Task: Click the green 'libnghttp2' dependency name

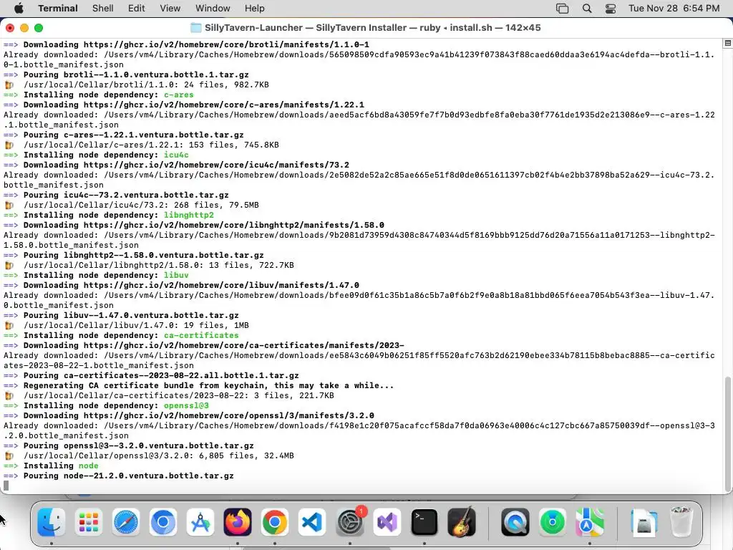Action: (189, 215)
